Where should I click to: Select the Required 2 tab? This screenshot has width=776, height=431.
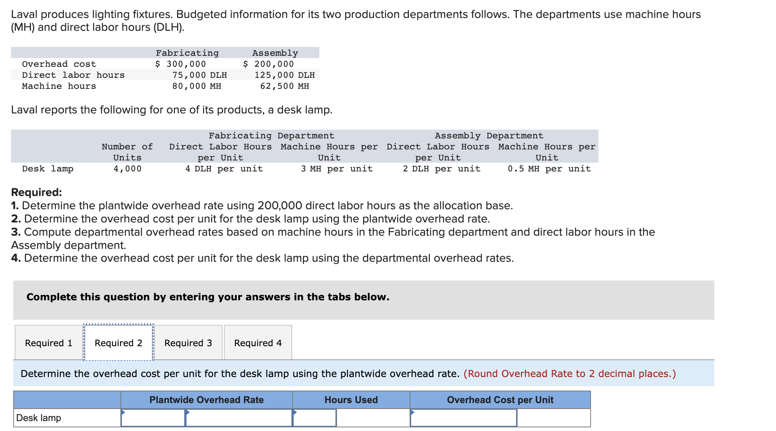click(118, 343)
